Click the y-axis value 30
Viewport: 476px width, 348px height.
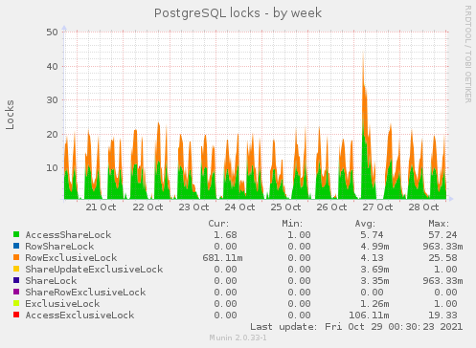52,100
